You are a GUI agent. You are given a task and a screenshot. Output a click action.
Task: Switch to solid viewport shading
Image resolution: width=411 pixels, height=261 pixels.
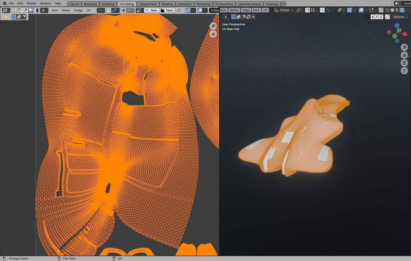coord(392,10)
